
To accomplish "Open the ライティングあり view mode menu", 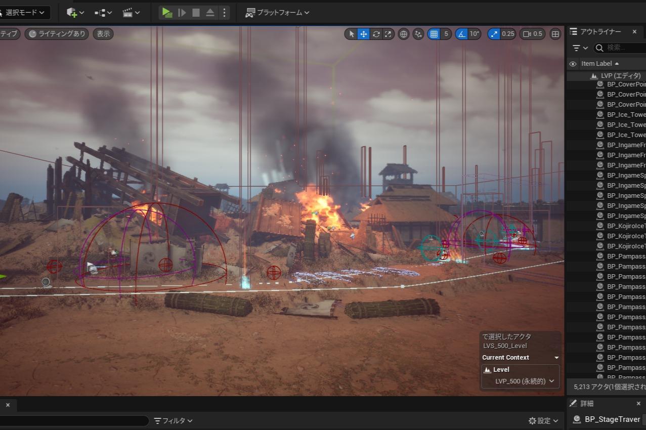I will [x=57, y=34].
